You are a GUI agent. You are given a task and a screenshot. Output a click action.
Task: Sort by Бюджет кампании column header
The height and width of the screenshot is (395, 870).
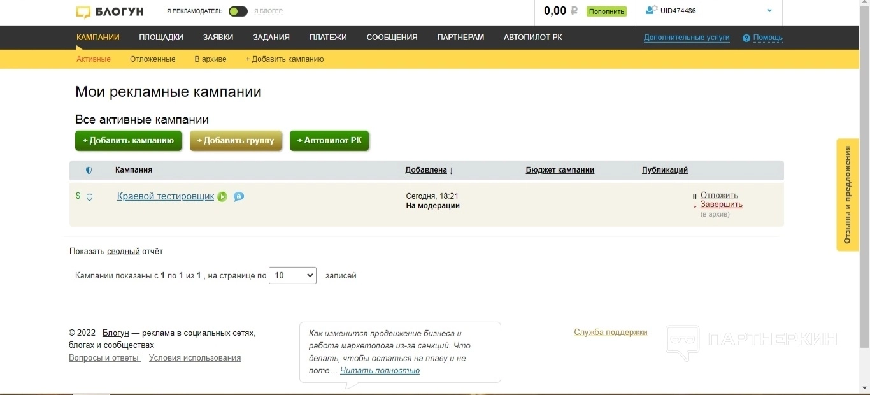coord(560,170)
